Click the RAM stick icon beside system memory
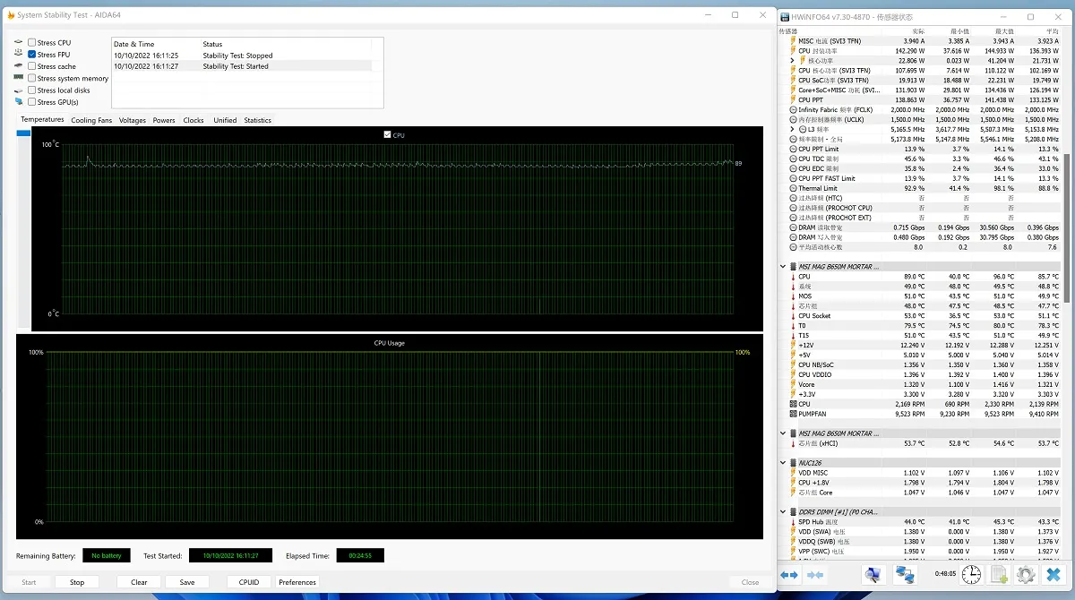Viewport: 1075px width, 600px height. point(19,78)
